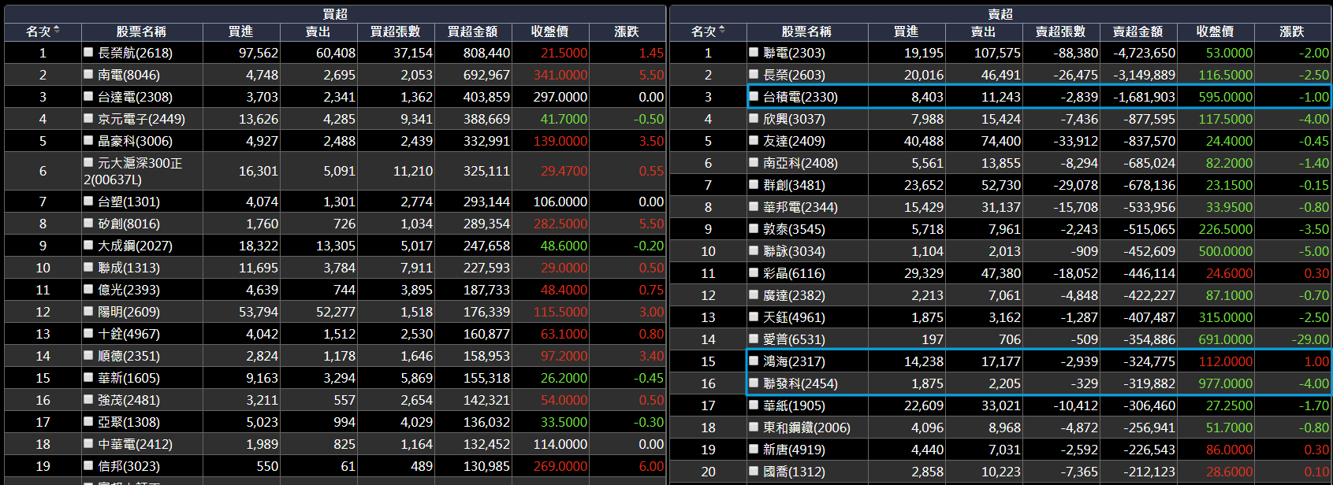
Task: Click the 買超金額 column header
Action: click(472, 31)
